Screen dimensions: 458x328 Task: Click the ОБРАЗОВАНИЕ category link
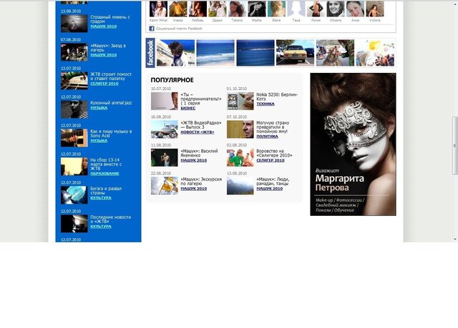104,174
